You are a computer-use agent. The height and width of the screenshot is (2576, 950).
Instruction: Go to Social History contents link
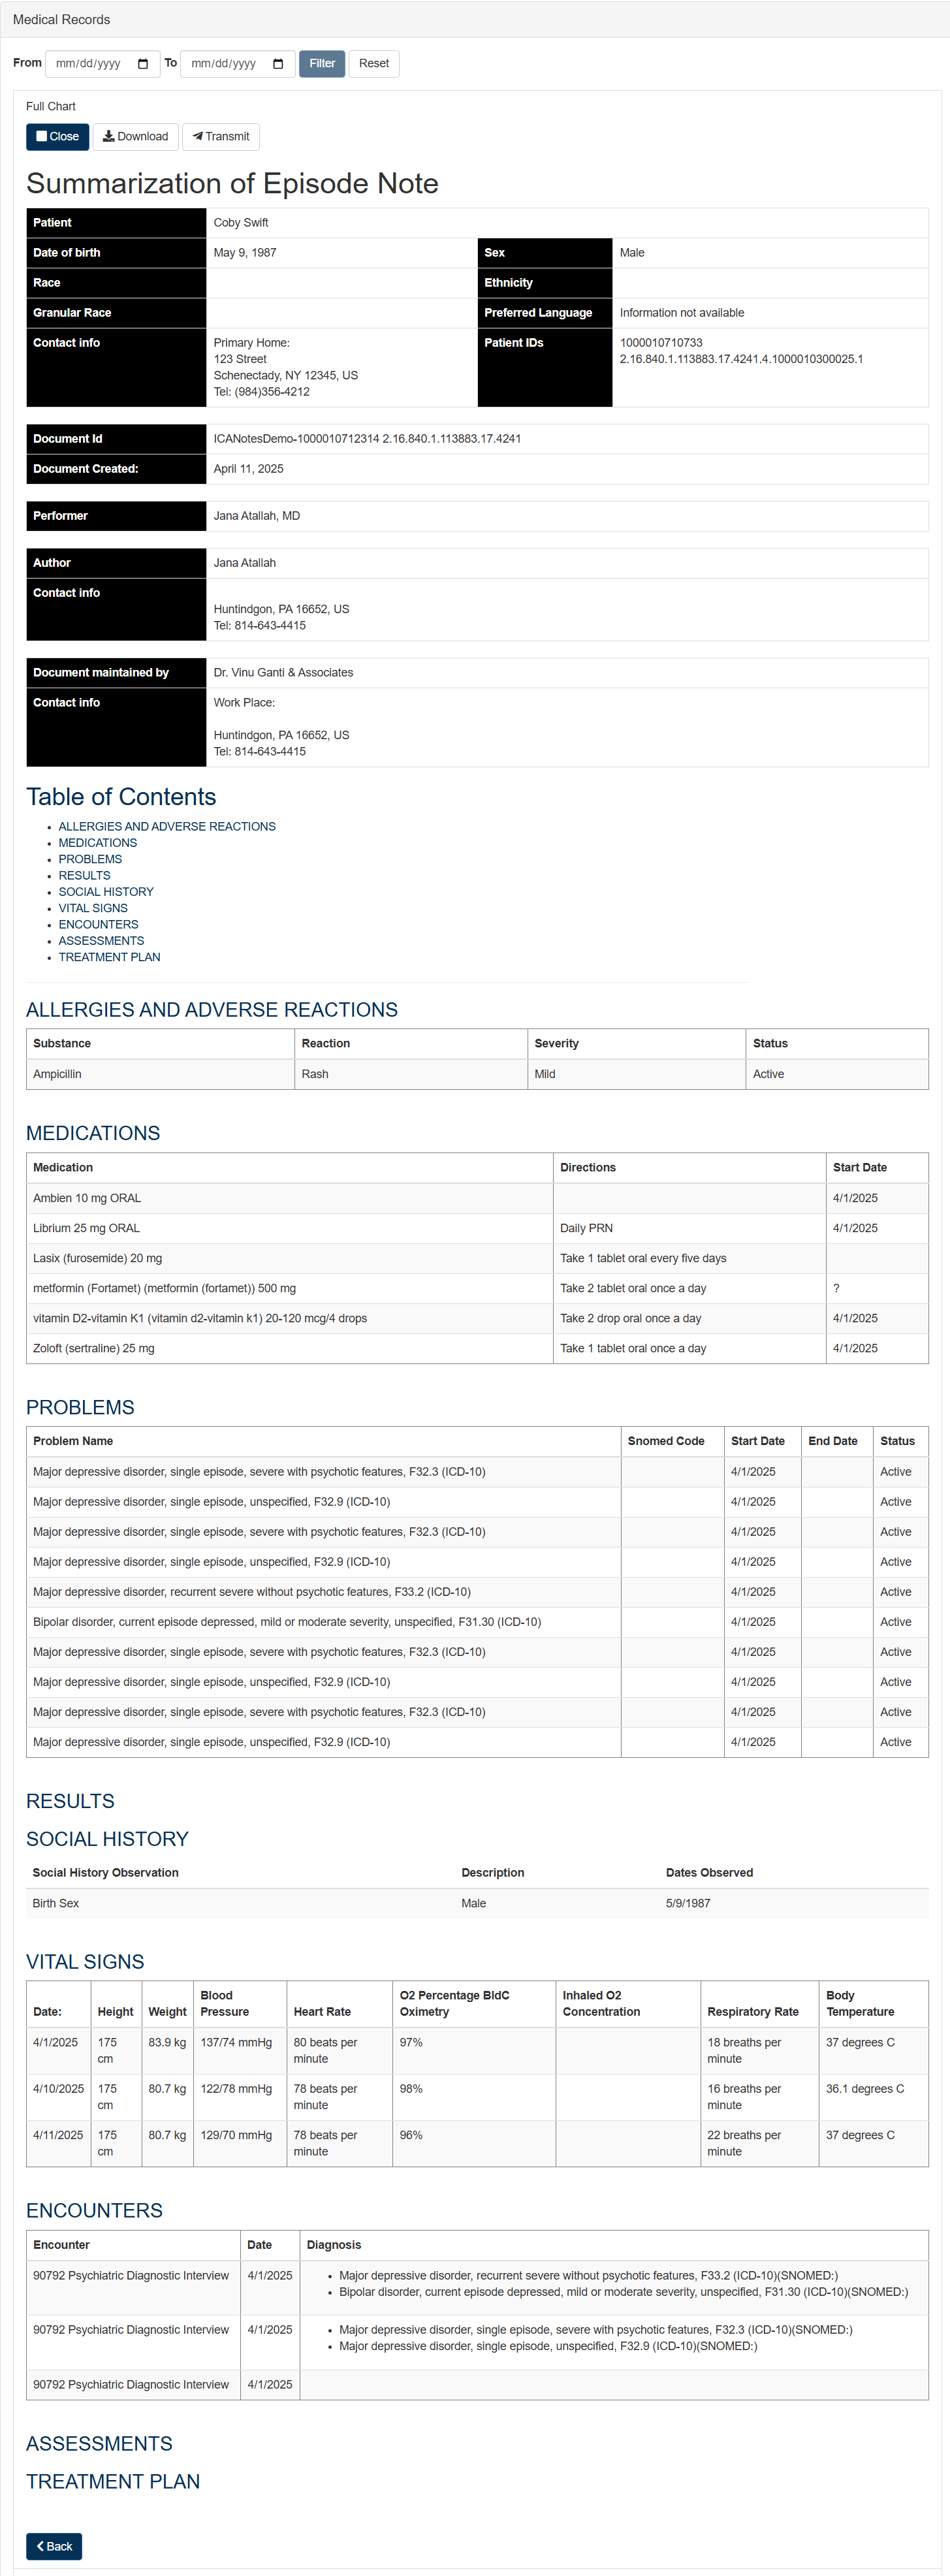[x=106, y=892]
